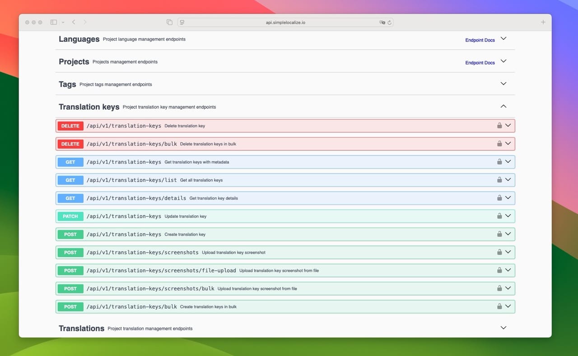Viewport: 578px width, 356px height.
Task: Toggle the Safari sidebar icon
Action: (x=54, y=22)
